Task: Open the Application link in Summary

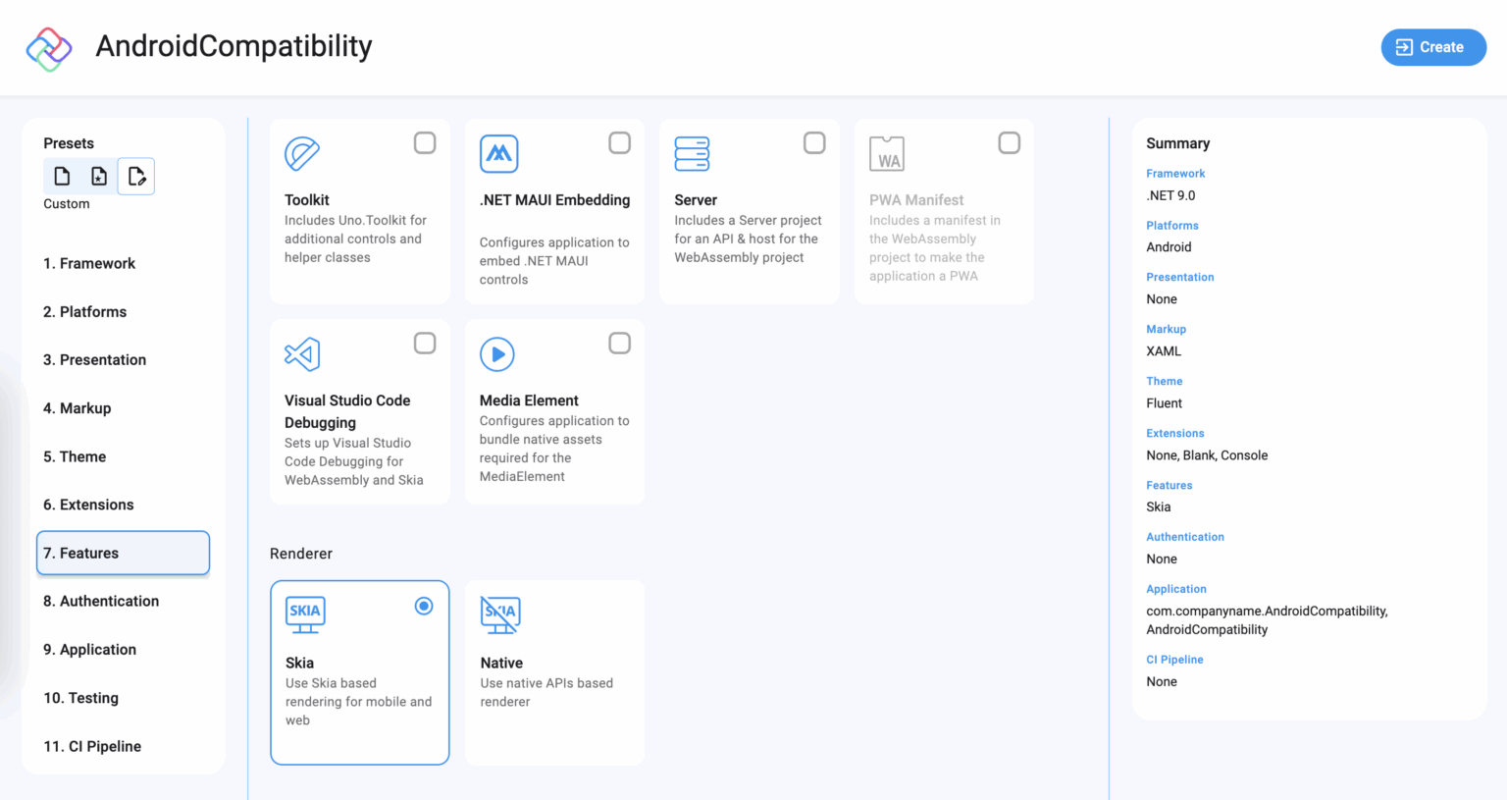Action: [x=1176, y=590]
